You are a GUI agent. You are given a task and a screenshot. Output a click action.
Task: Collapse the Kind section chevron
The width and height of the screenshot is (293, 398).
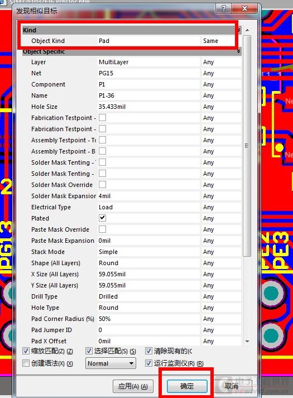(239, 30)
